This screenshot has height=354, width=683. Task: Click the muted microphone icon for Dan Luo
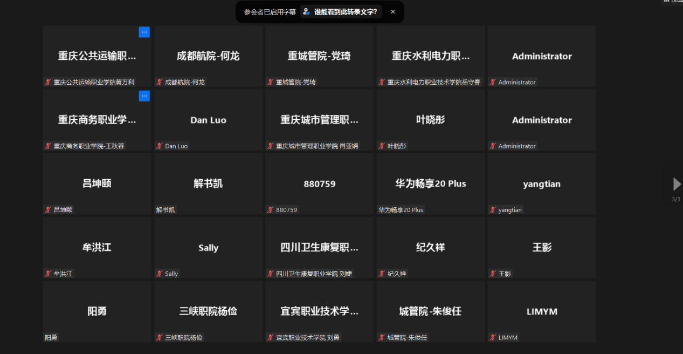pyautogui.click(x=160, y=146)
